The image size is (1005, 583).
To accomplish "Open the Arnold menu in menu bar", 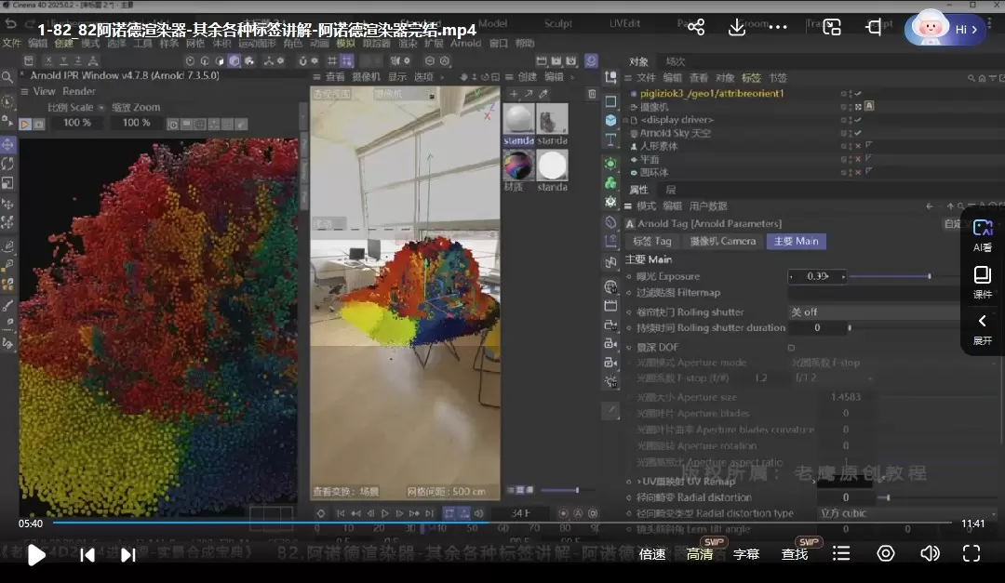I will tap(465, 43).
